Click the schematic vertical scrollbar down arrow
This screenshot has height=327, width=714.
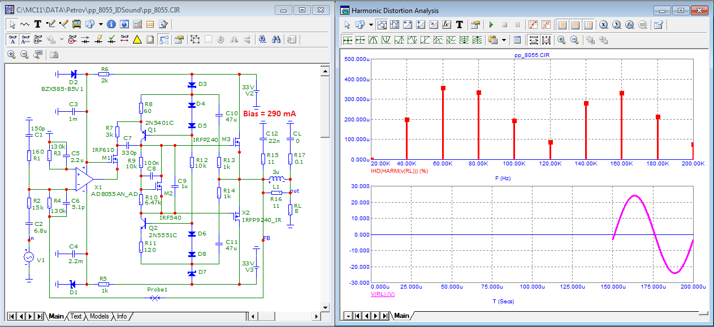tap(325, 307)
